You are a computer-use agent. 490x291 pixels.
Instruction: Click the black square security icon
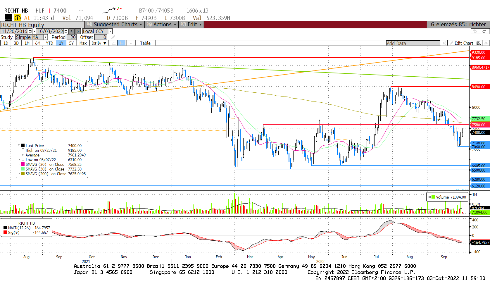pyautogui.click(x=8, y=18)
